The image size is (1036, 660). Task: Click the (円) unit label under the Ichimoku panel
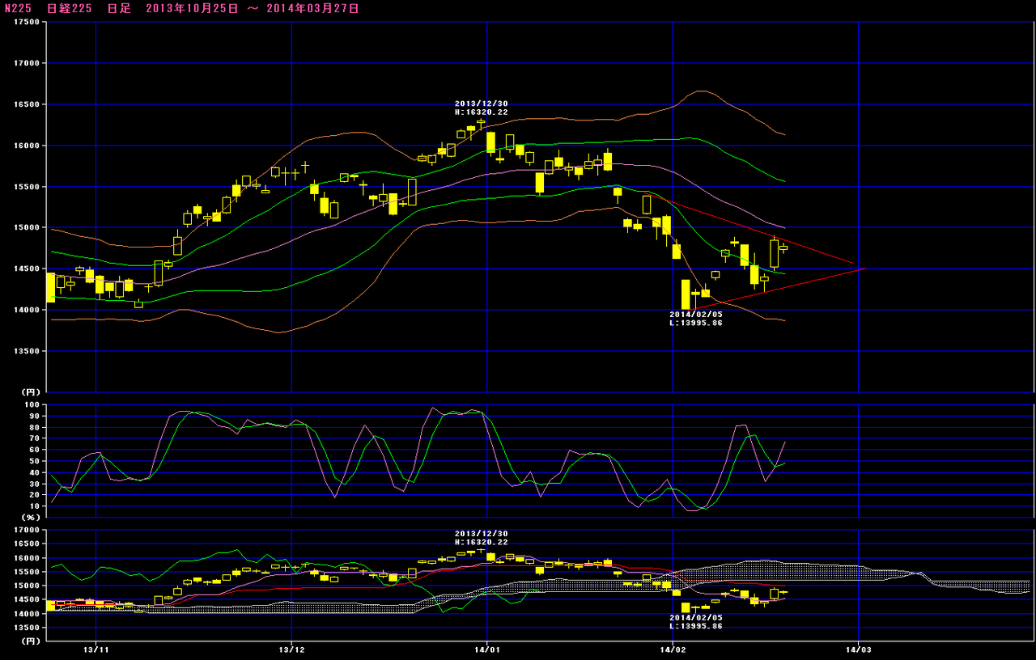point(29,641)
